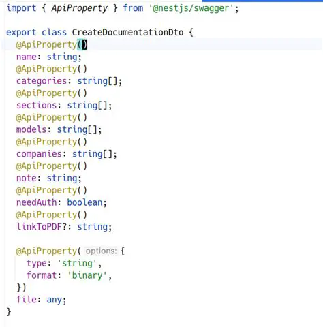Click the CreateDocumentationDto class name

click(127, 33)
